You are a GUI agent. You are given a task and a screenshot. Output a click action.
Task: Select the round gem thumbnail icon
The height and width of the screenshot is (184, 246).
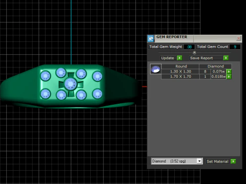pyautogui.click(x=156, y=69)
